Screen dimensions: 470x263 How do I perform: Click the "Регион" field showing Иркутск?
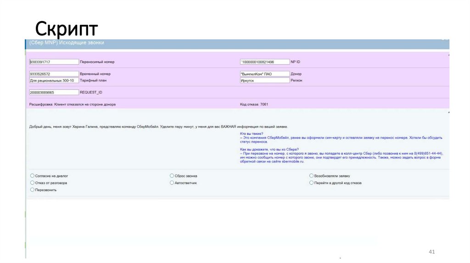(265, 80)
